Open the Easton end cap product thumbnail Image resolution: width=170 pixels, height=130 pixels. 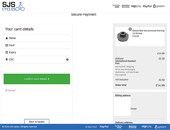pyautogui.click(x=123, y=37)
